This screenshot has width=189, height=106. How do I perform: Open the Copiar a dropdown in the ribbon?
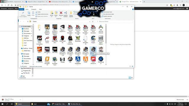56,14
